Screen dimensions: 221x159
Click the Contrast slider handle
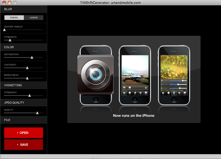pyautogui.click(x=27, y=68)
